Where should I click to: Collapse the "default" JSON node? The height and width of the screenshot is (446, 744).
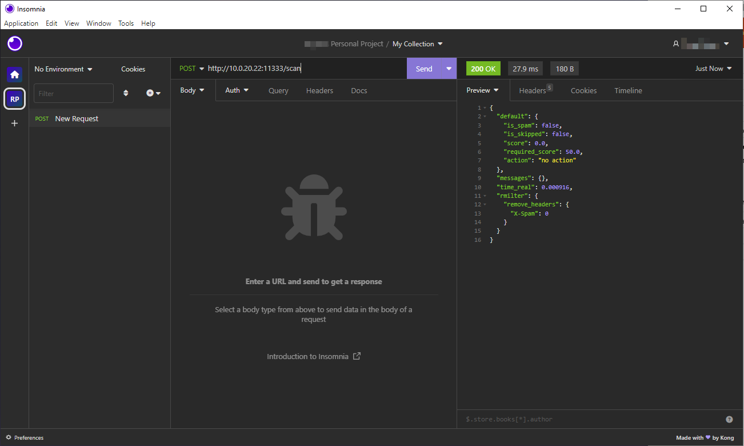(485, 117)
